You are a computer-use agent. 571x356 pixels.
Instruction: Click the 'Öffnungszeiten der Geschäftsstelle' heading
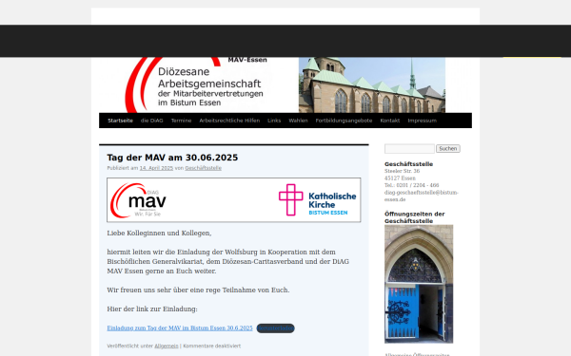(x=414, y=217)
